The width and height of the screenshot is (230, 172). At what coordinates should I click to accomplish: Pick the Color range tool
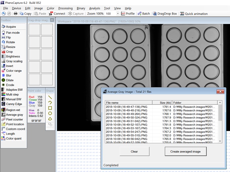[x=13, y=71]
